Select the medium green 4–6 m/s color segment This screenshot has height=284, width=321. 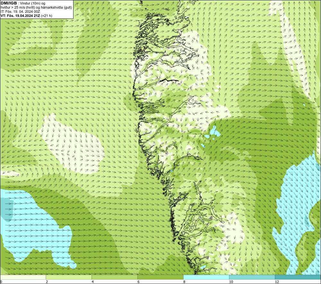click(115, 277)
